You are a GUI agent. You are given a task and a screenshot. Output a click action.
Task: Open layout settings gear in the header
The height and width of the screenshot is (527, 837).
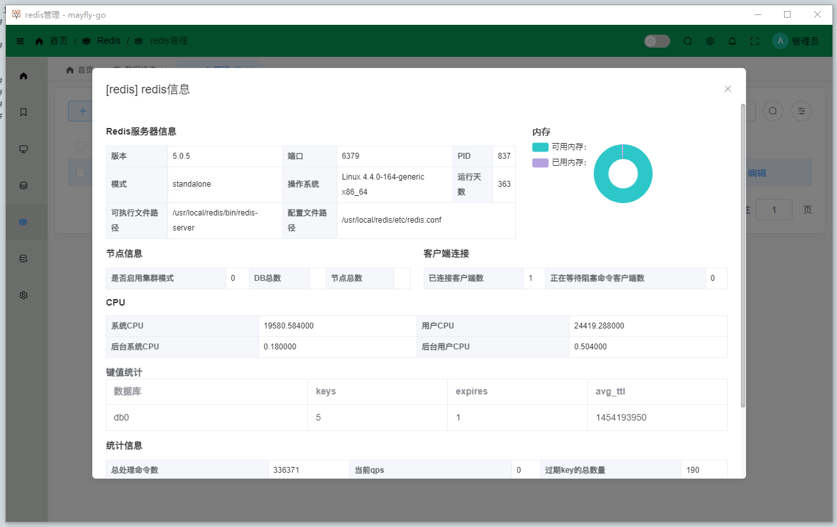710,41
